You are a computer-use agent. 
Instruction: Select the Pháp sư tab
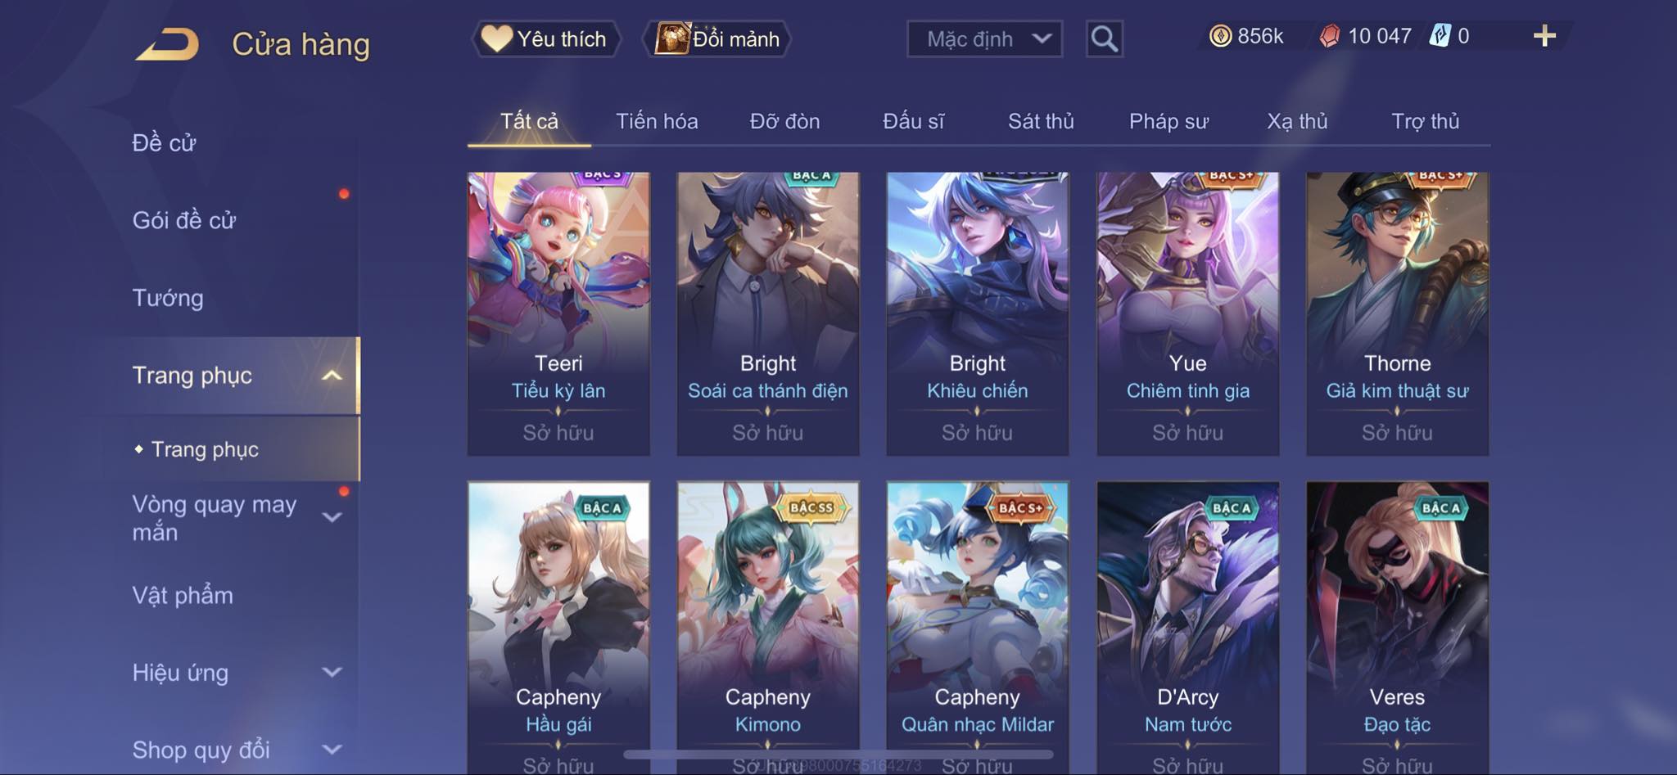click(x=1168, y=121)
